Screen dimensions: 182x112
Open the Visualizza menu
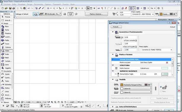coord(21,4)
